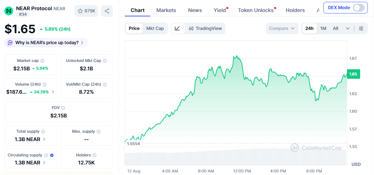Select the line chart icon
This screenshot has width=374, height=175.
(178, 28)
